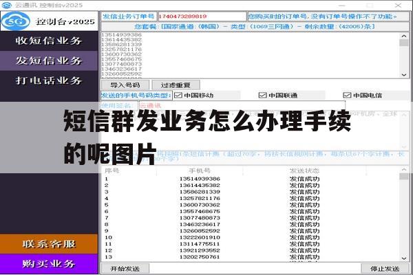Toggle the 中国电信 checkbox
The height and width of the screenshot is (275, 413).
click(x=347, y=96)
